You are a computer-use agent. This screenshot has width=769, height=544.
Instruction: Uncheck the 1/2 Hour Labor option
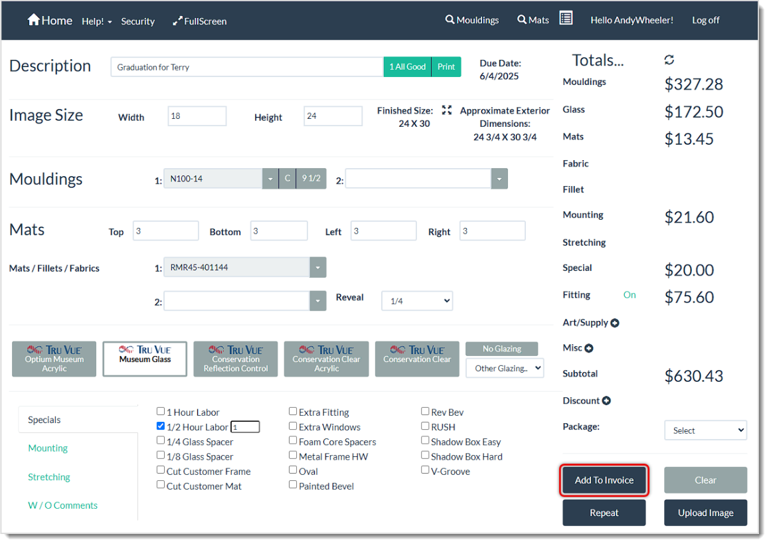[161, 426]
